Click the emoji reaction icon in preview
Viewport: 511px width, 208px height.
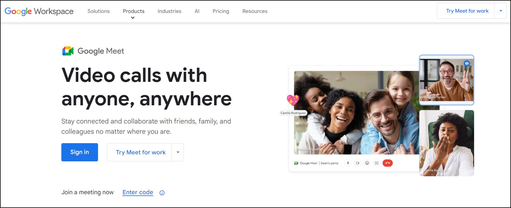point(367,163)
